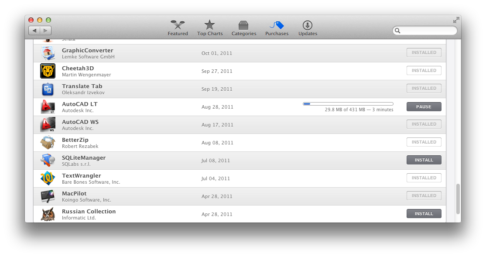Enter full screen with the arrows icon
The width and height of the screenshot is (486, 257).
pyautogui.click(x=456, y=21)
